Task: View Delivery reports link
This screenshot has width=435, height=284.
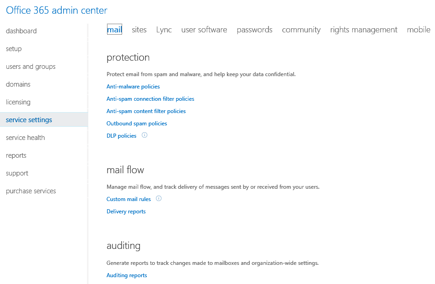Action: [x=126, y=212]
